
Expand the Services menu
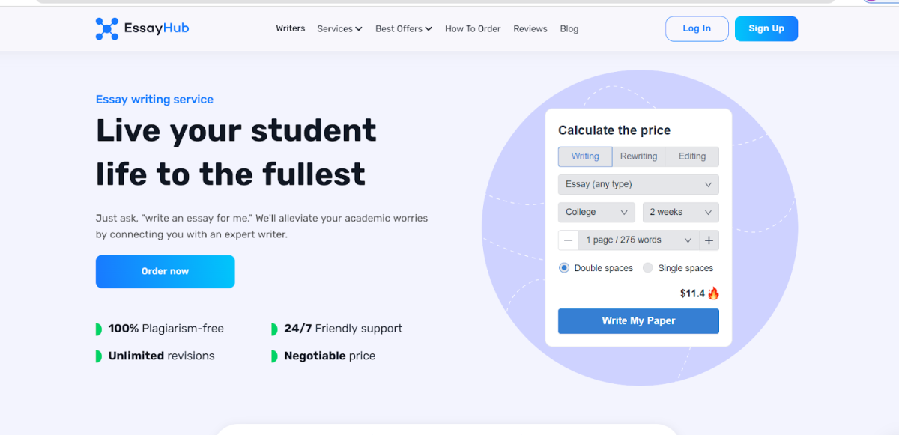pos(339,28)
